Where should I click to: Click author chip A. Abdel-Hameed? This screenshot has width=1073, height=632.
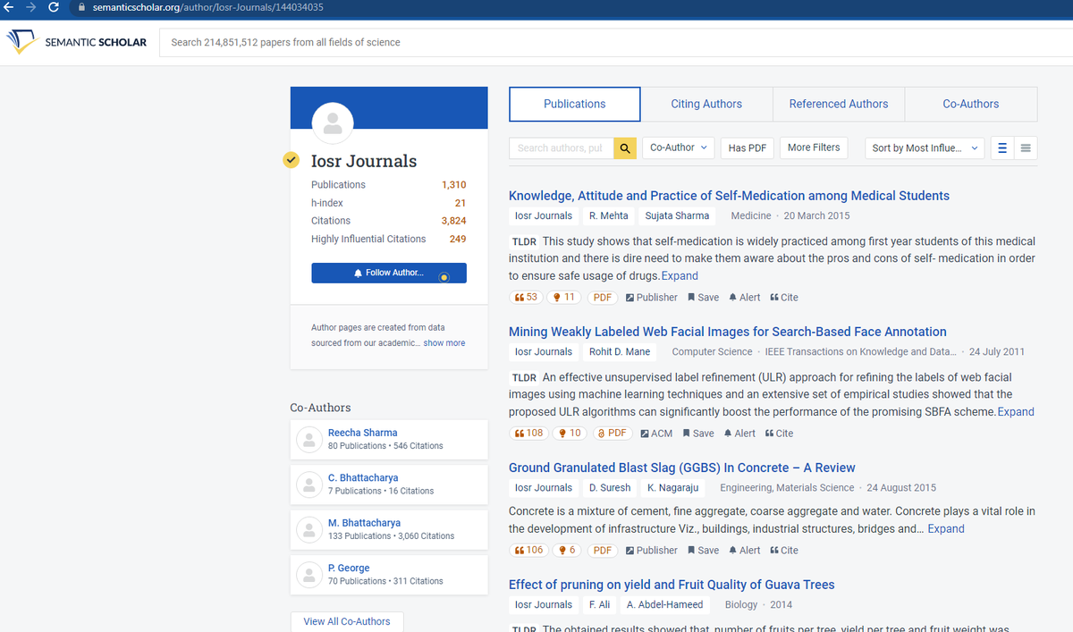[x=664, y=604]
